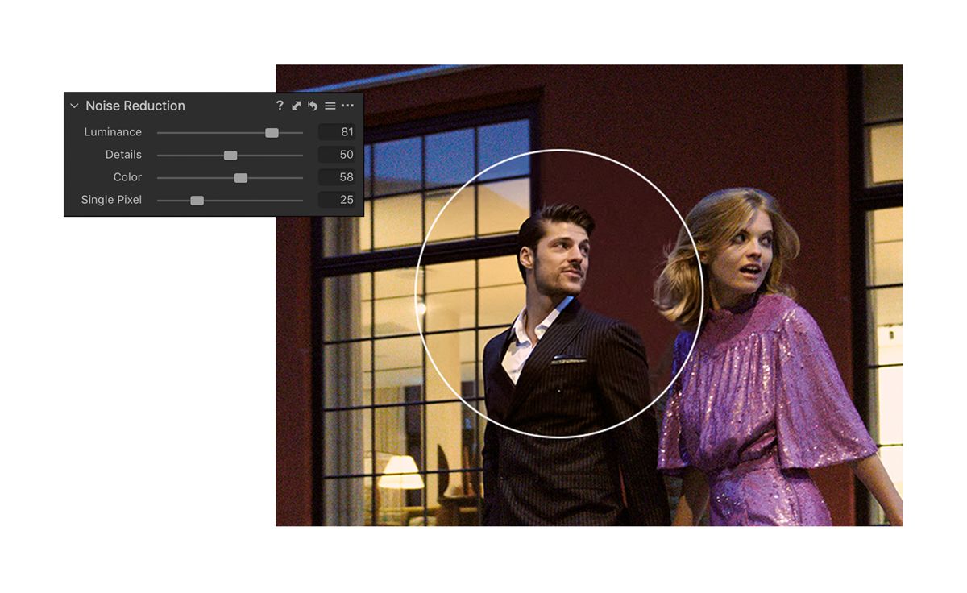
Task: Click the Details slider handle
Action: click(230, 155)
